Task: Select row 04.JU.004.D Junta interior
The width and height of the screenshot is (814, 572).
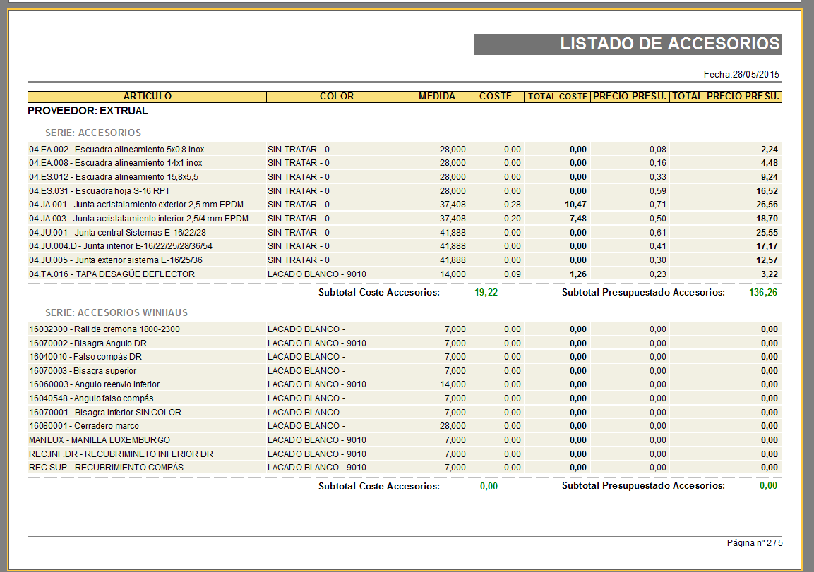Action: click(405, 246)
